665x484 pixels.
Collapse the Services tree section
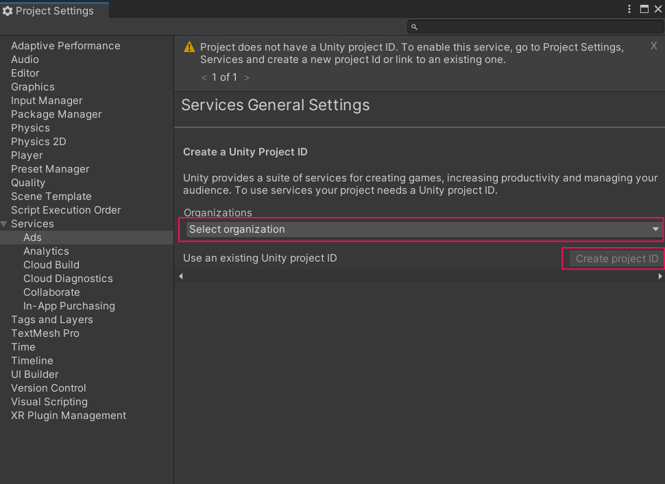[5, 224]
